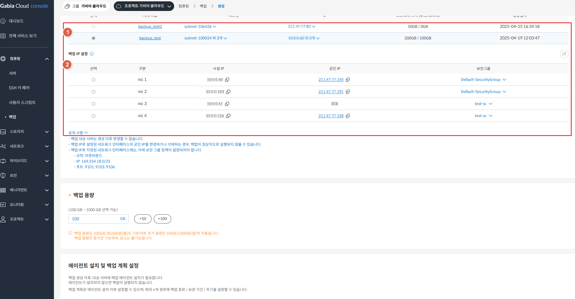Copy the nic 1 private IP
Screen dimensions: 575x299
(227, 80)
